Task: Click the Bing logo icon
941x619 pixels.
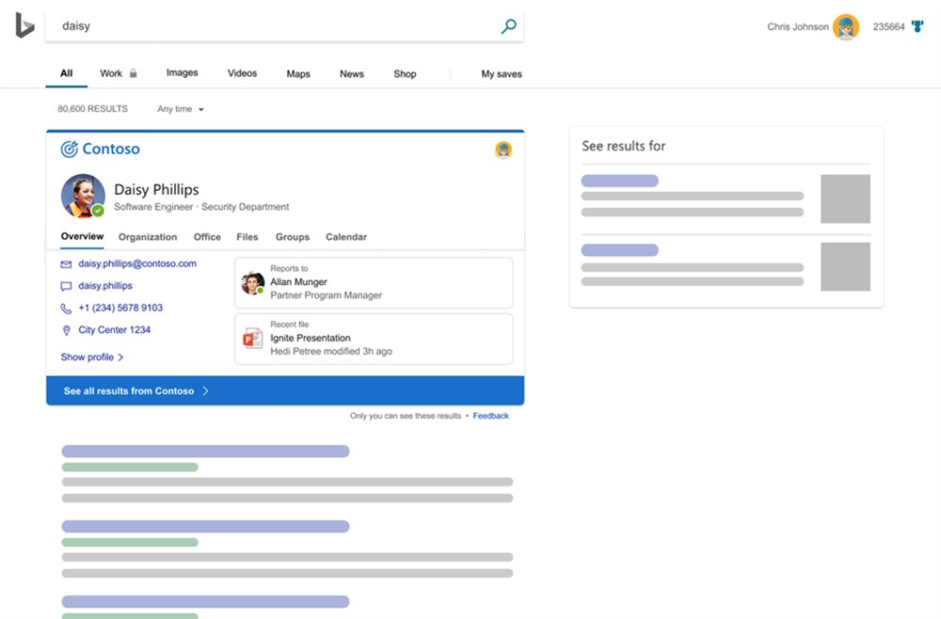Action: (24, 25)
